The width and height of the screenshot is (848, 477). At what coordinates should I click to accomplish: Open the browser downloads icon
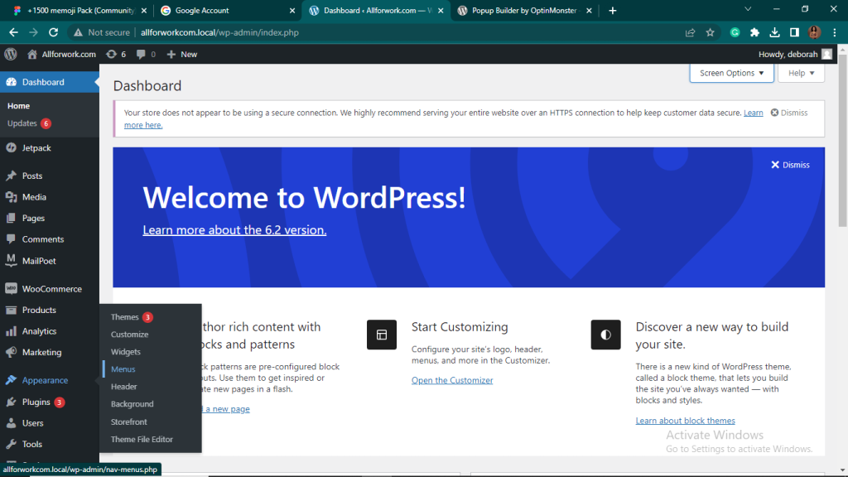click(774, 32)
